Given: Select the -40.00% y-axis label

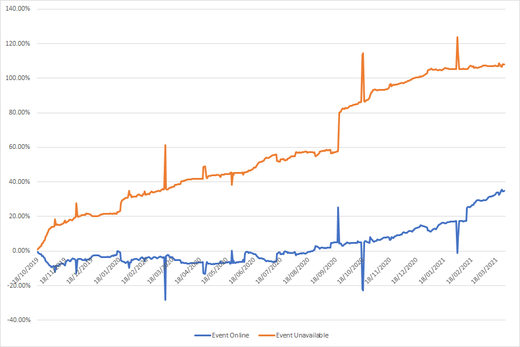Looking at the screenshot, I should pos(18,320).
